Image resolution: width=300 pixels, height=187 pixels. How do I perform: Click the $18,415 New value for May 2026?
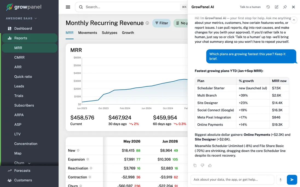pos(128,150)
